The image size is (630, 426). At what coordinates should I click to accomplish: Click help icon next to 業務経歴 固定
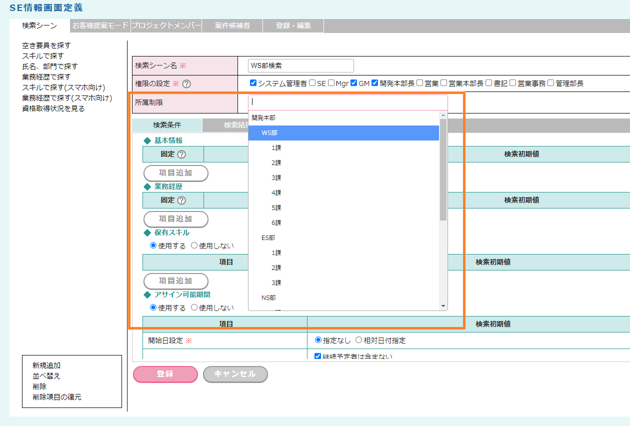click(181, 200)
